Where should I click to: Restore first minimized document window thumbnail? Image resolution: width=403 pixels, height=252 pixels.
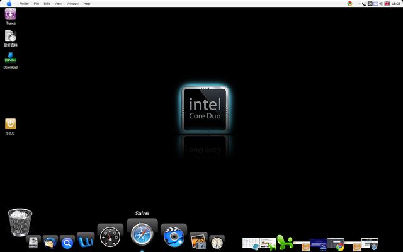(x=251, y=244)
